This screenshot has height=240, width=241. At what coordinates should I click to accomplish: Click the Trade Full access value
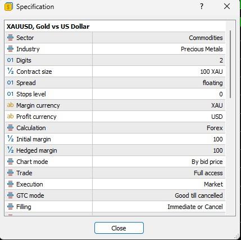point(208,173)
